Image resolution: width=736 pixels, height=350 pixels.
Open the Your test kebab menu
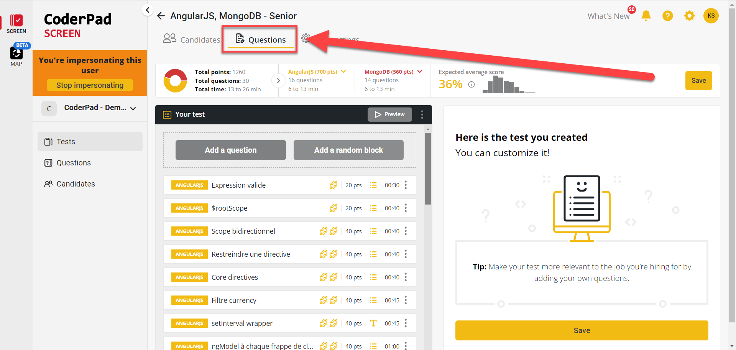click(x=422, y=114)
